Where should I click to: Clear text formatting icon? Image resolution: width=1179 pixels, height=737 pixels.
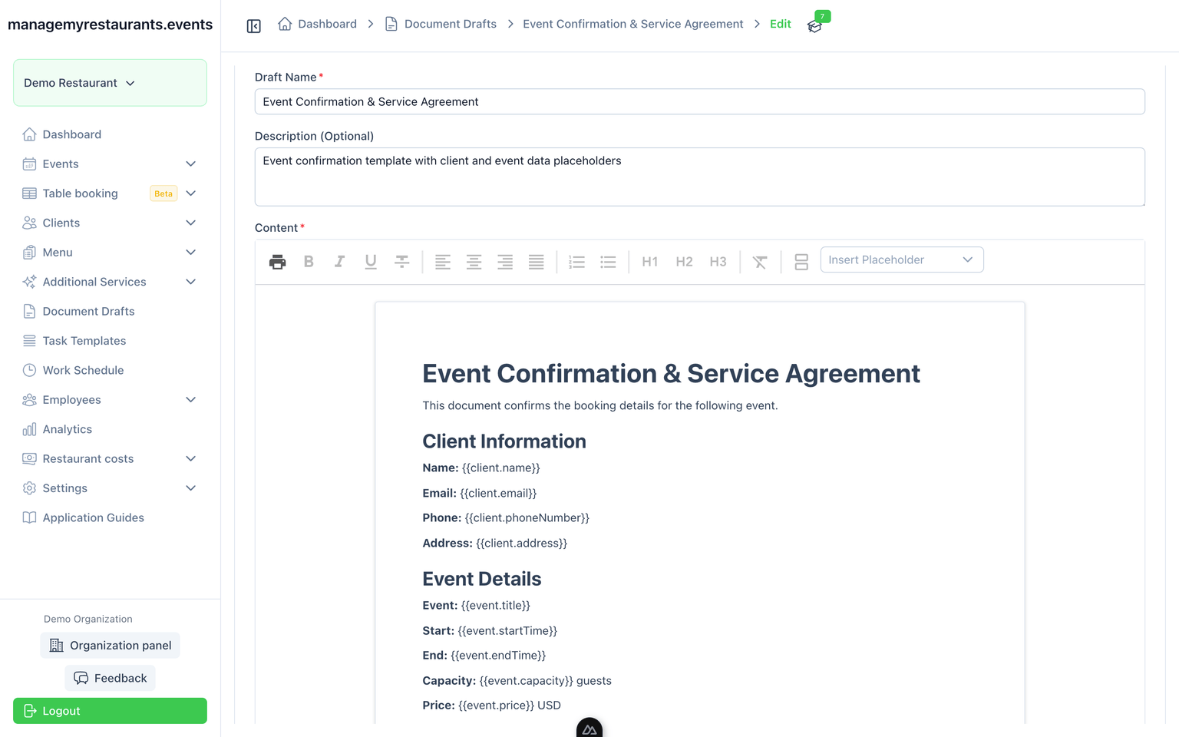click(x=760, y=262)
